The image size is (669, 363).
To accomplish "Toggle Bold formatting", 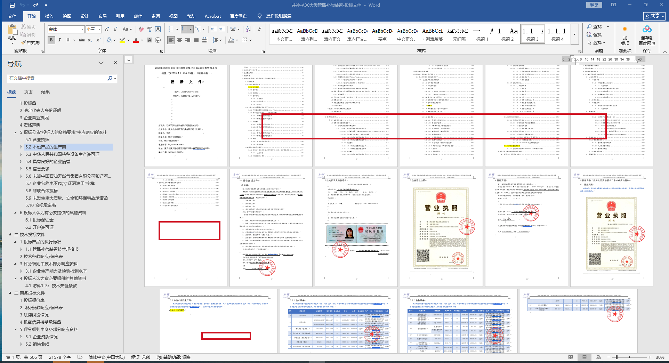I will (51, 40).
